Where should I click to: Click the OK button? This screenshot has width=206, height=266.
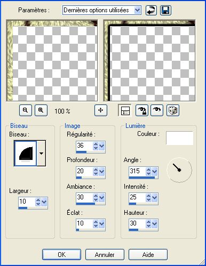61,255
